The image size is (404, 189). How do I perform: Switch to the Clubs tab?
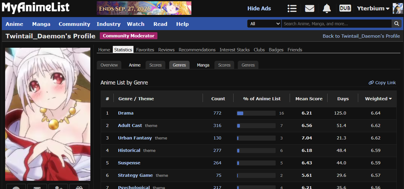259,50
